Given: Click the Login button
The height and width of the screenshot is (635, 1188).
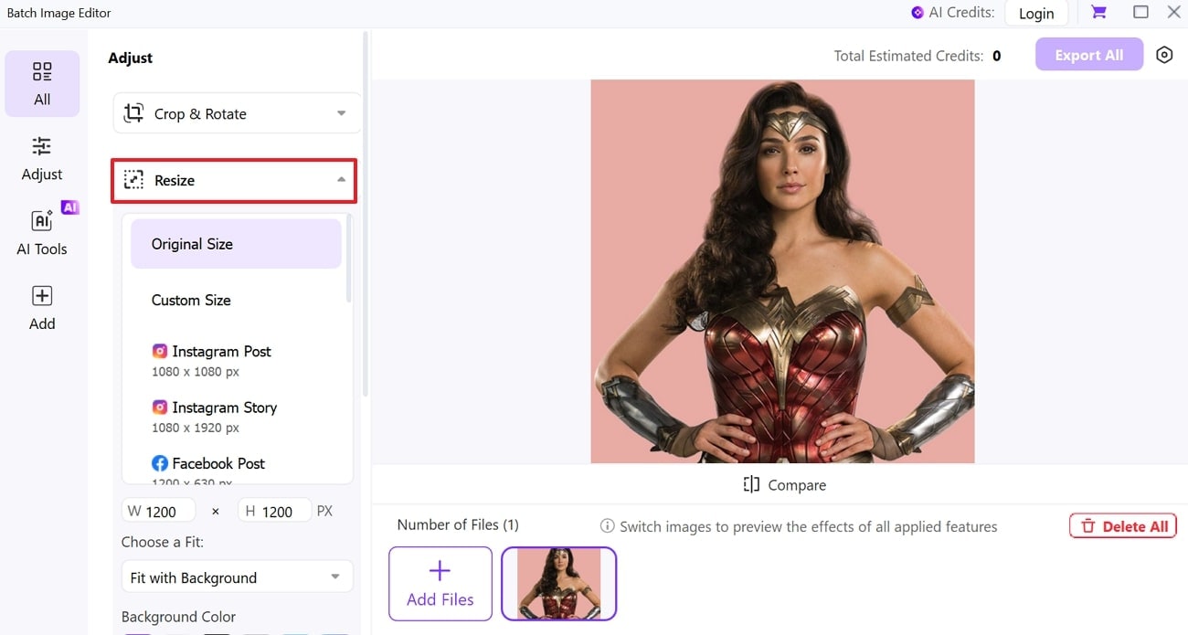Looking at the screenshot, I should (x=1036, y=13).
